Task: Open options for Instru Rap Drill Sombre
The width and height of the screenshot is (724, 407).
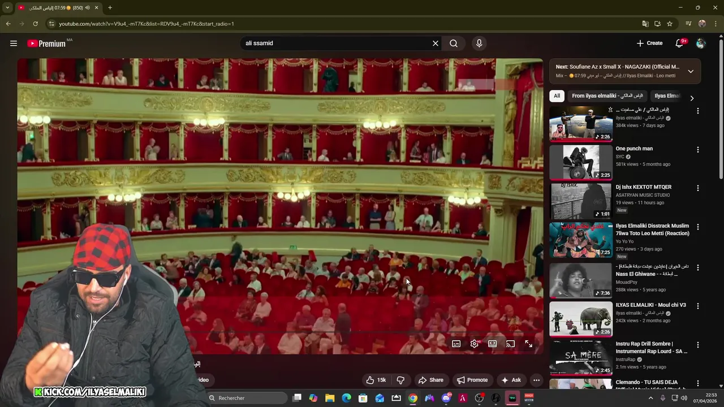Action: pyautogui.click(x=697, y=345)
